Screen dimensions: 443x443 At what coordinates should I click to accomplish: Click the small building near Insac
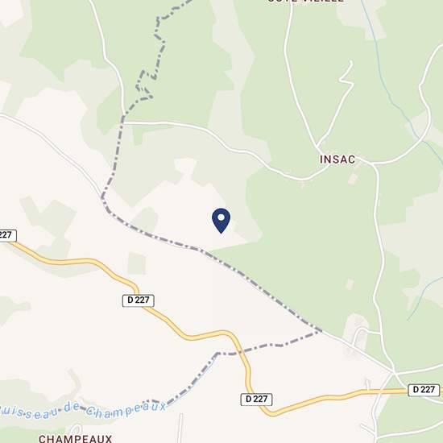tap(353, 179)
